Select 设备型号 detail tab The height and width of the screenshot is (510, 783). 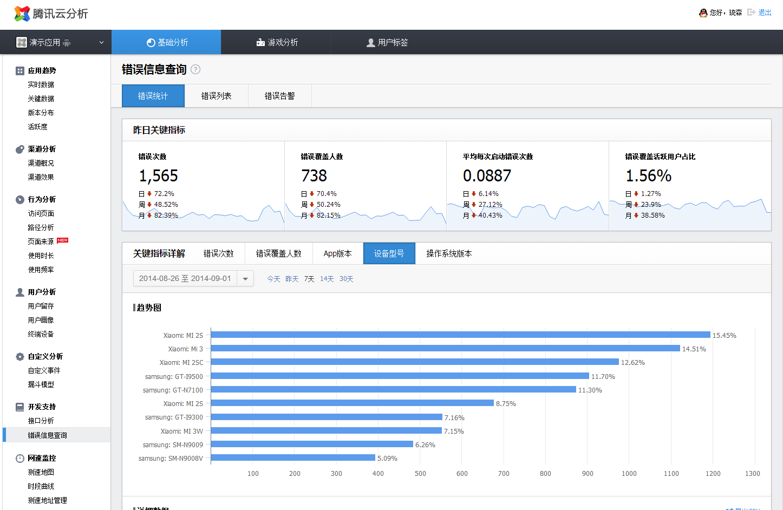coord(389,253)
